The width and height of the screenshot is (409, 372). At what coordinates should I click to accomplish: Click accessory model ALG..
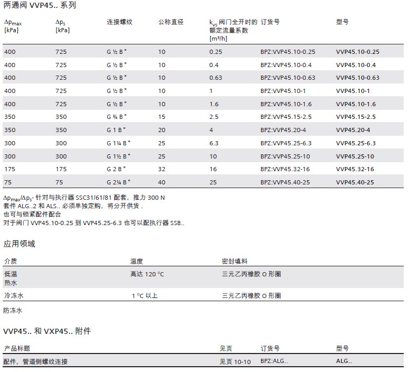pyautogui.click(x=344, y=361)
